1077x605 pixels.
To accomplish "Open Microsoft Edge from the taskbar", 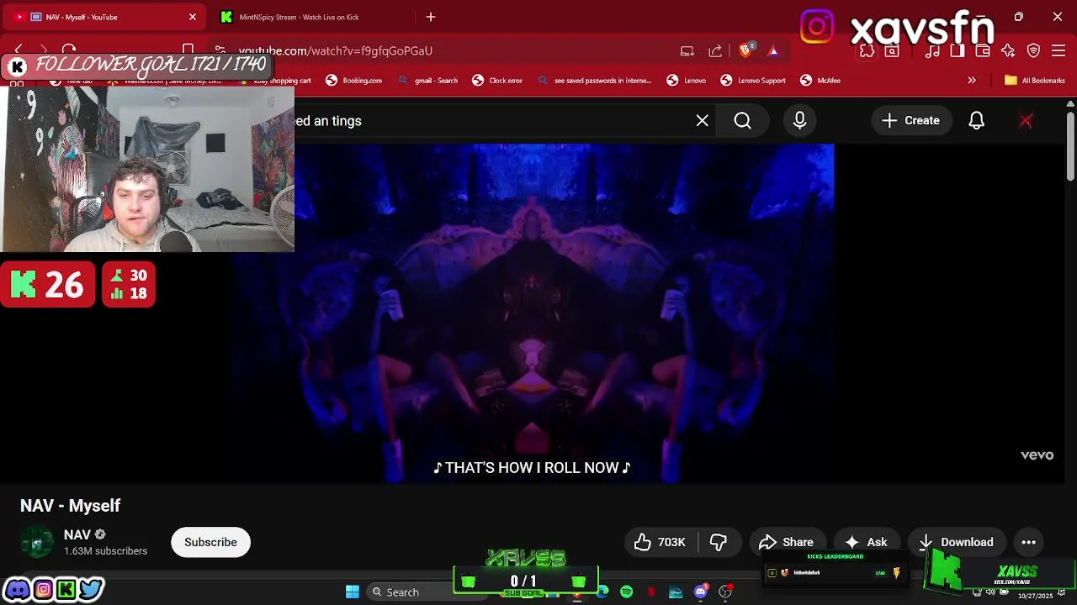I will click(602, 592).
